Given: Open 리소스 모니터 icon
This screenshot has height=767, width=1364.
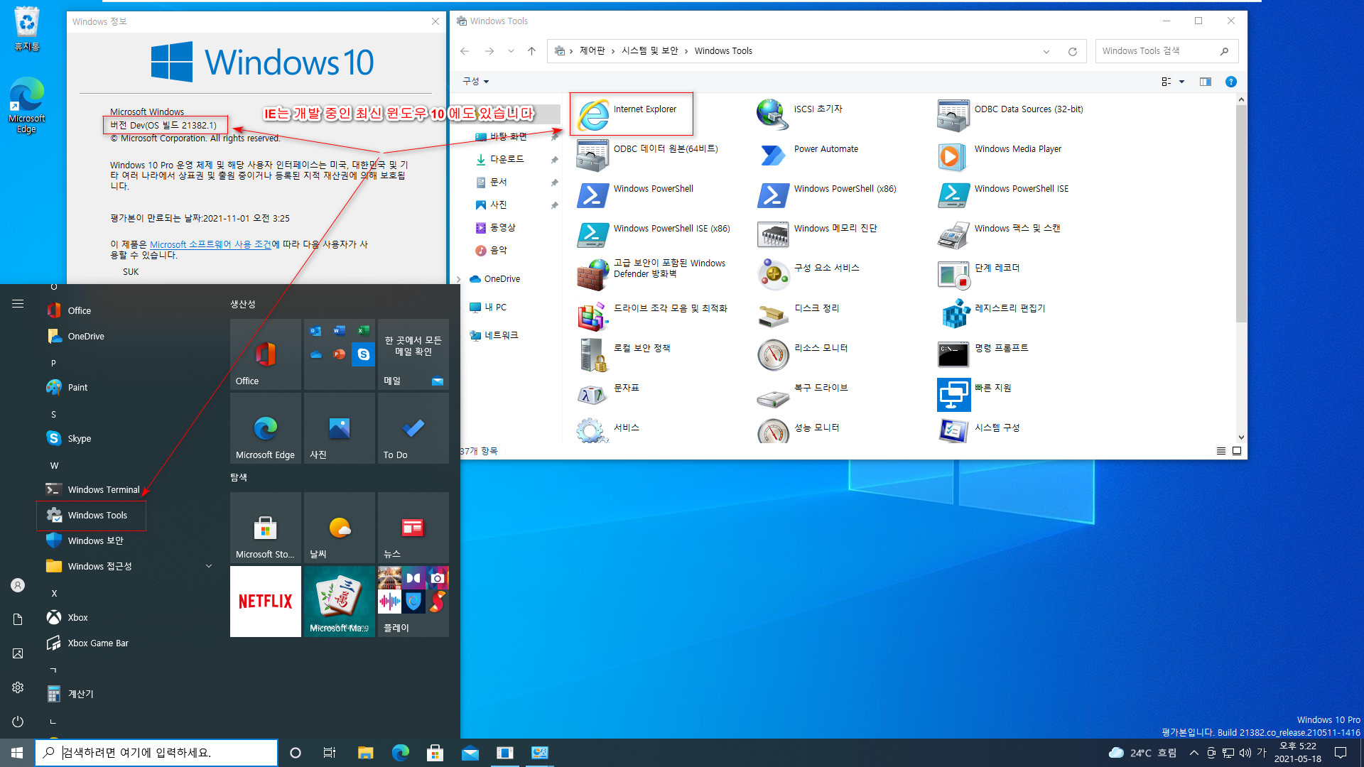Looking at the screenshot, I should point(773,354).
